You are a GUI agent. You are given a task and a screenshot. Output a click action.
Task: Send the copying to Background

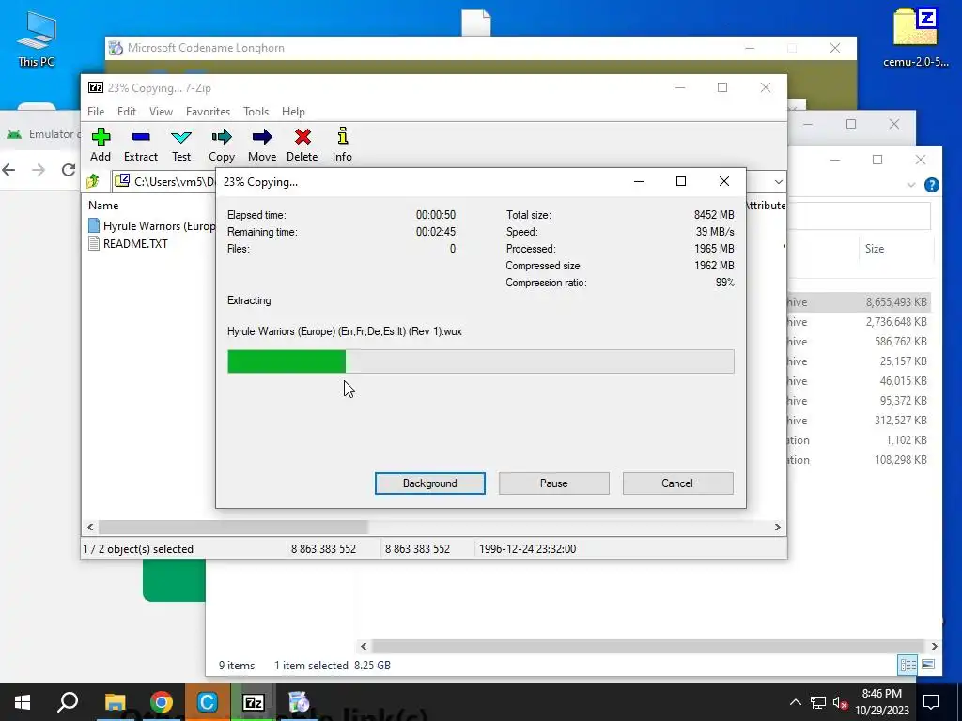pyautogui.click(x=430, y=483)
